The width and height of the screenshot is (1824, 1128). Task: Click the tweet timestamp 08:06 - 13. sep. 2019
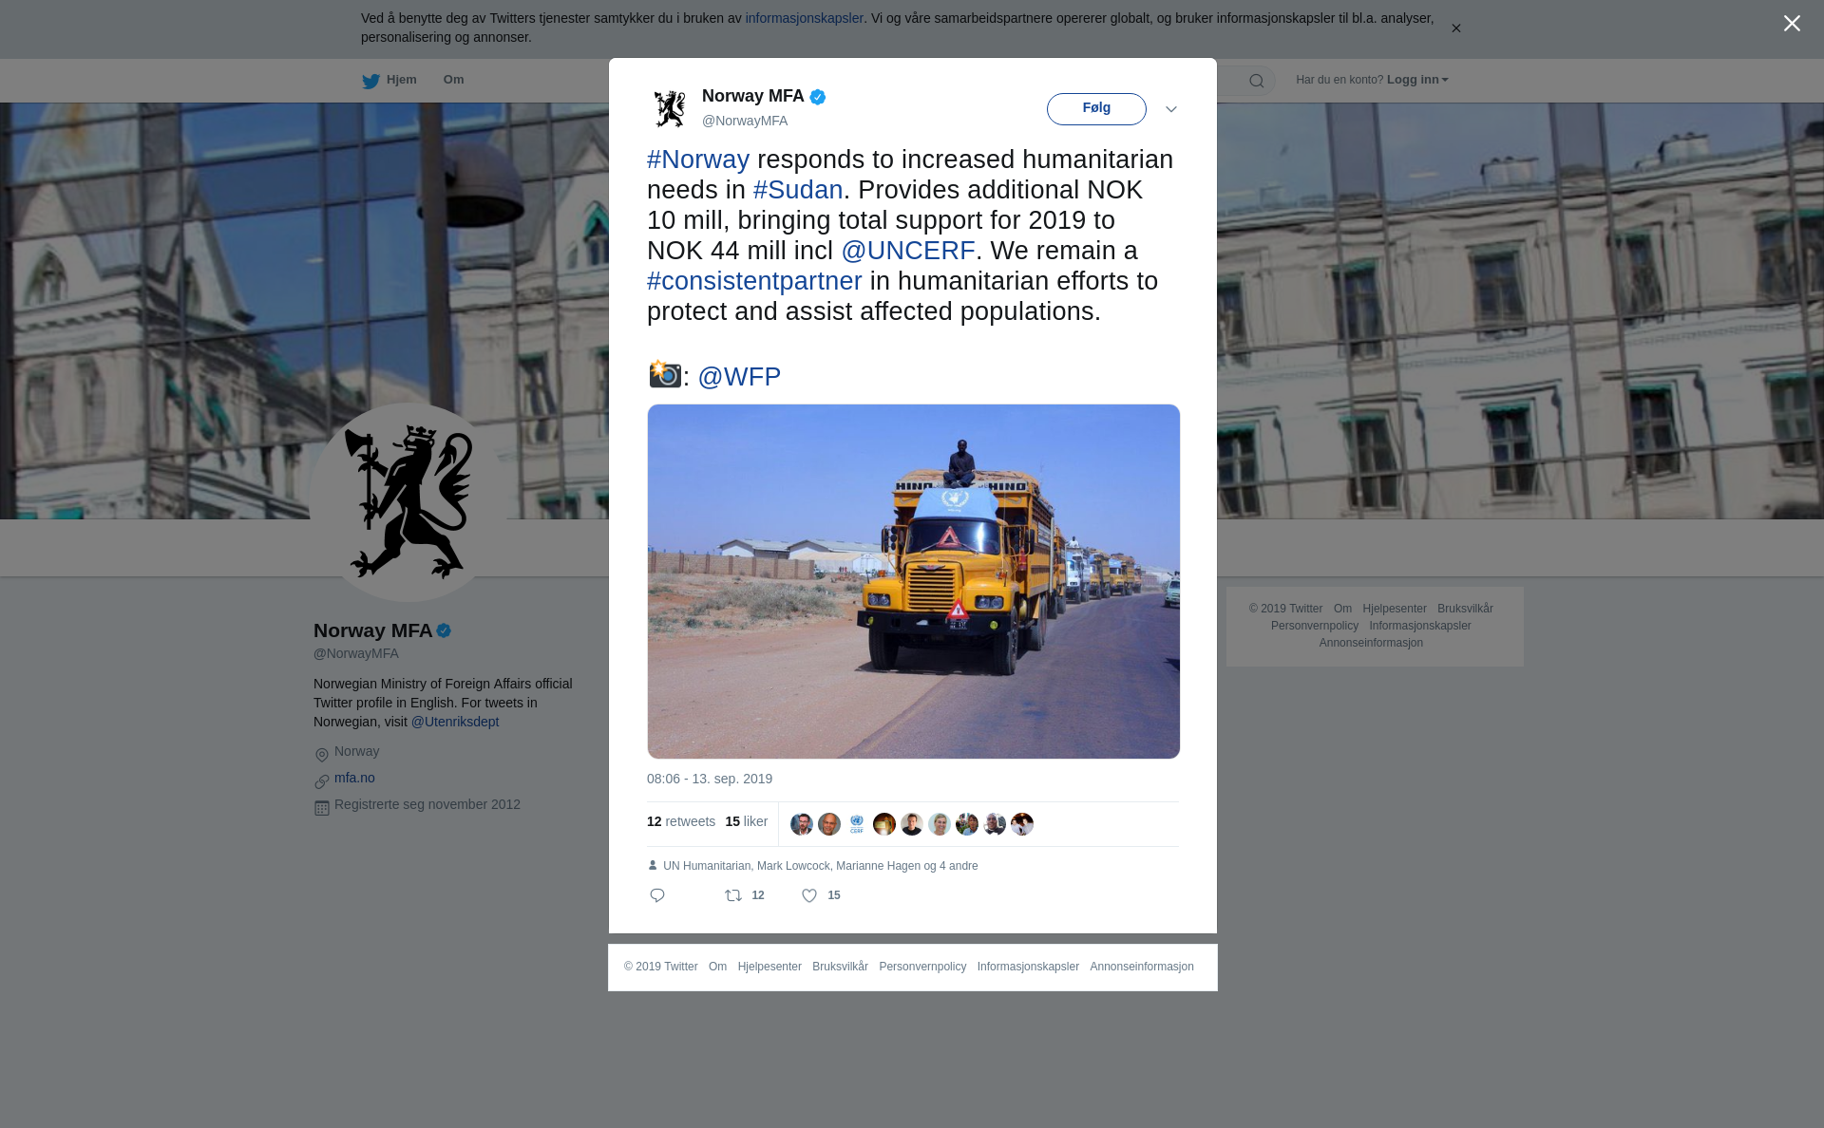pyautogui.click(x=710, y=779)
